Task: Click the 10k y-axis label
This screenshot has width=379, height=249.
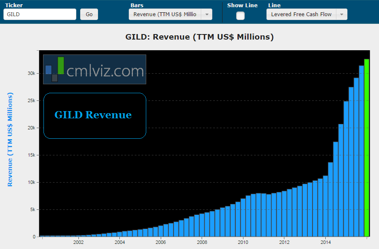Action: click(32, 183)
